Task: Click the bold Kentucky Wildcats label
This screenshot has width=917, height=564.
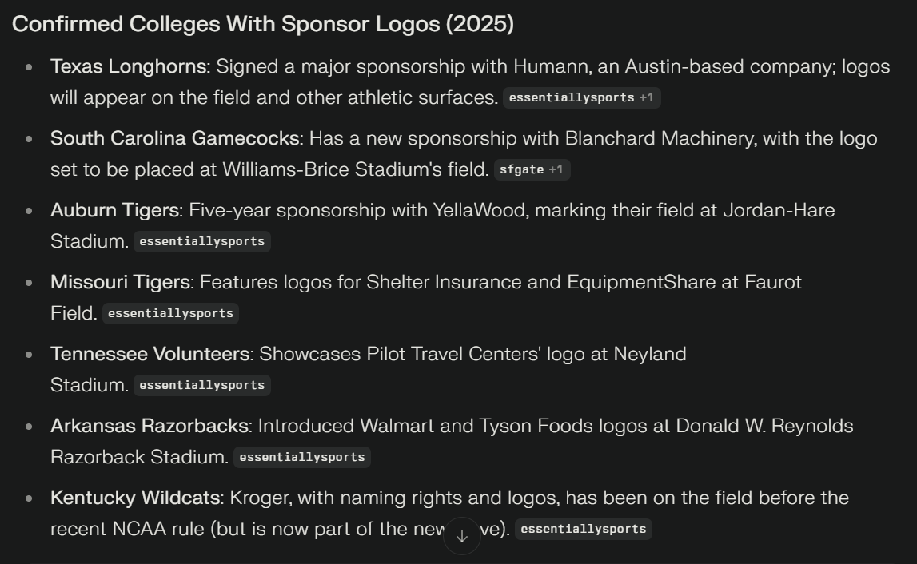Action: tap(135, 498)
